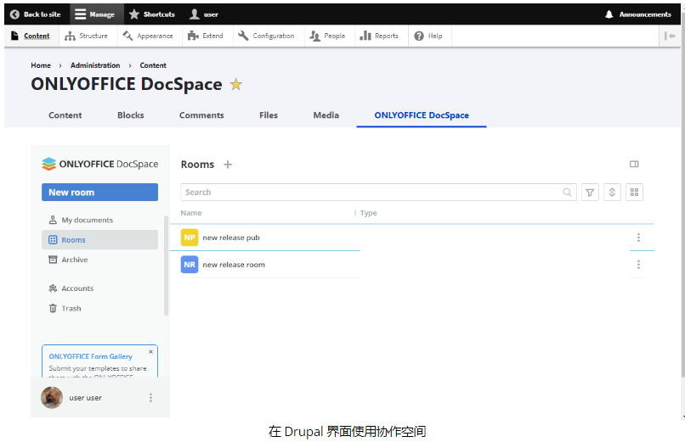This screenshot has height=442, width=685.
Task: Click the sidebar vertical scrollbar
Action: [166, 266]
